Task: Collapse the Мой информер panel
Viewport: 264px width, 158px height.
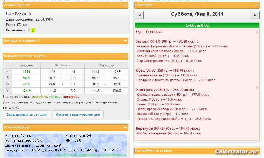Action: click(x=126, y=127)
